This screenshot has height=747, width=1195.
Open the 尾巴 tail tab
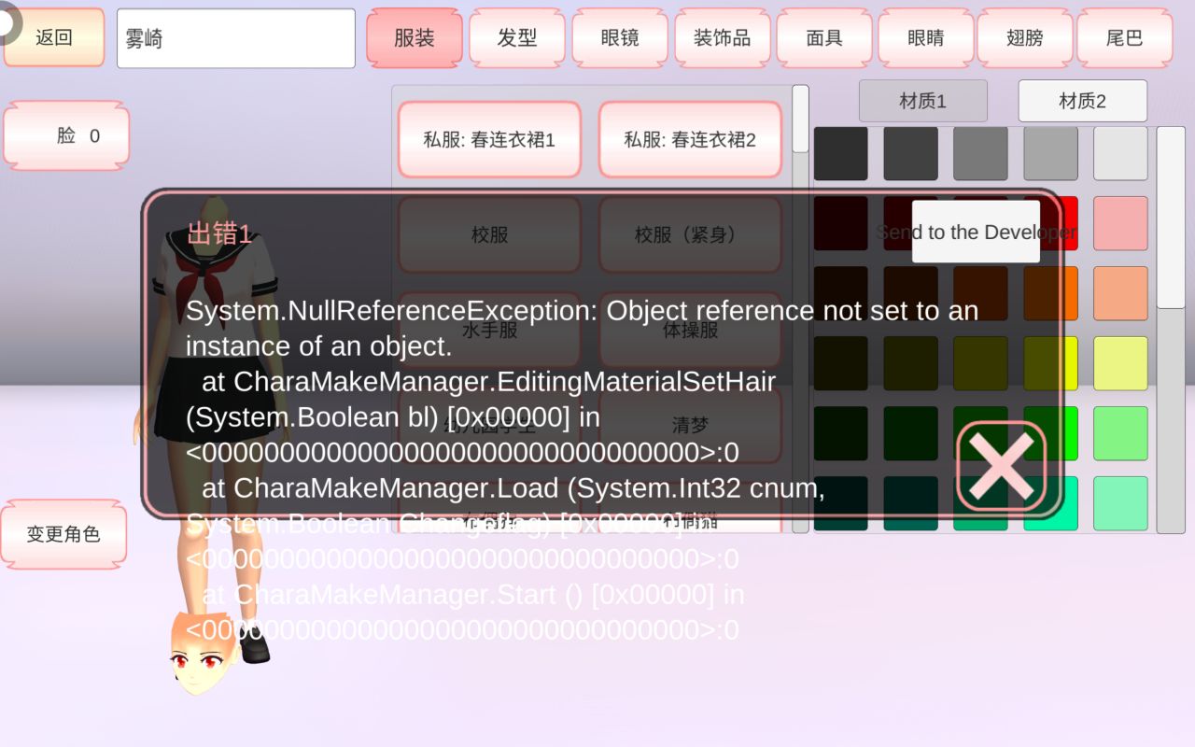pyautogui.click(x=1124, y=38)
